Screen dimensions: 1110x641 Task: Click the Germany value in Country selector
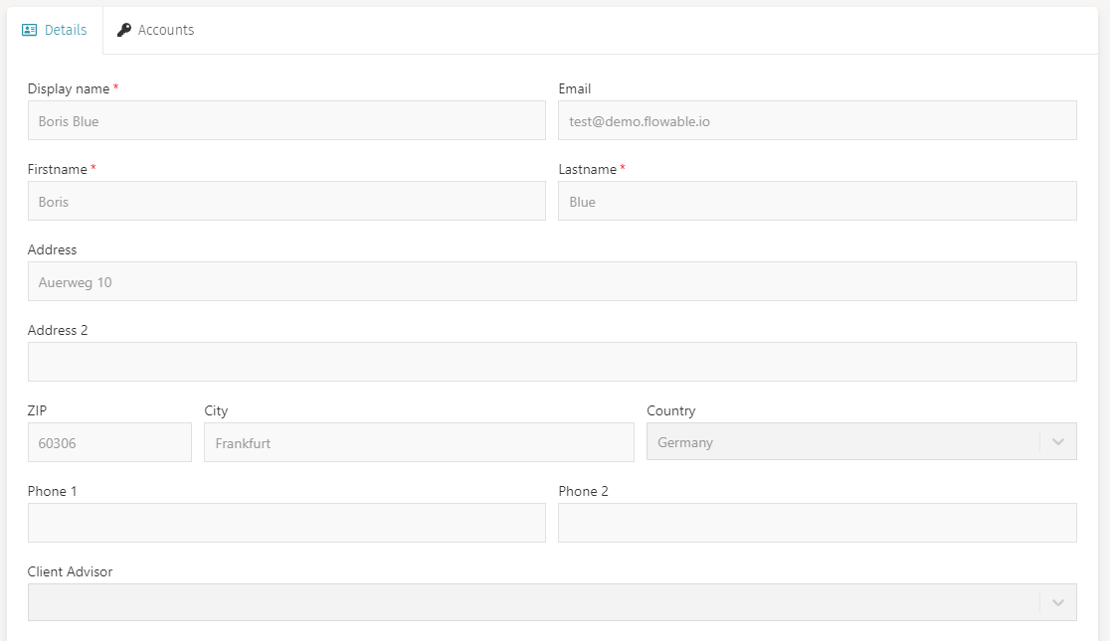(685, 442)
